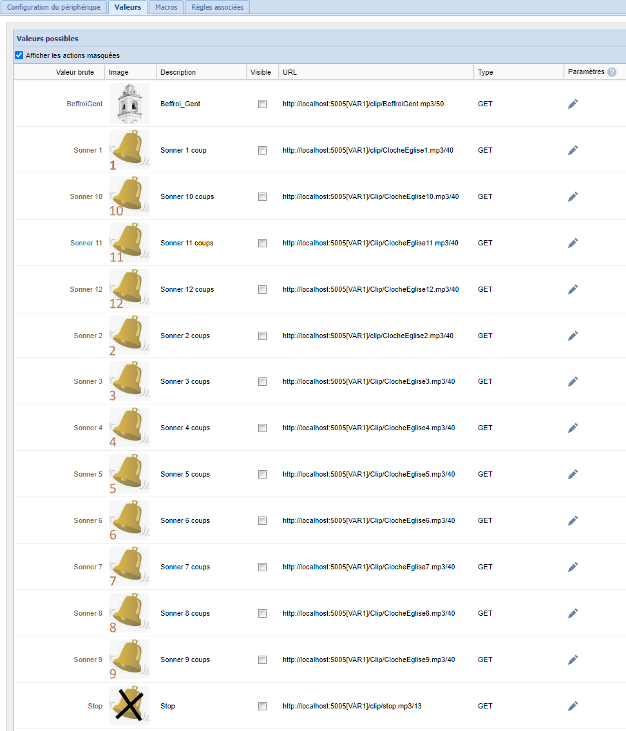Uncheck Afficher les actions masquées checkbox
Viewport: 626px width, 731px height.
[19, 55]
